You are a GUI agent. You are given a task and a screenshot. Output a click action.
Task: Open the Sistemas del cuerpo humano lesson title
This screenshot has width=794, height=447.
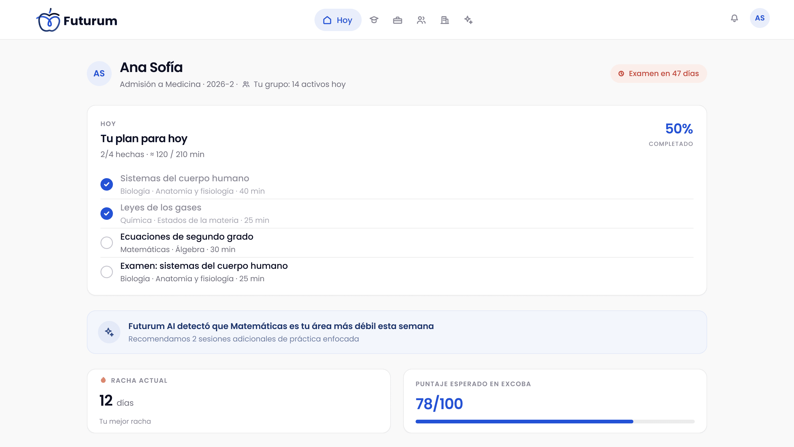185,178
